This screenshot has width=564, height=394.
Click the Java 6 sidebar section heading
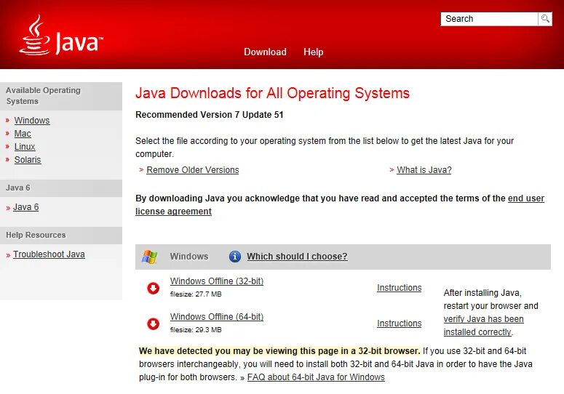coord(18,188)
